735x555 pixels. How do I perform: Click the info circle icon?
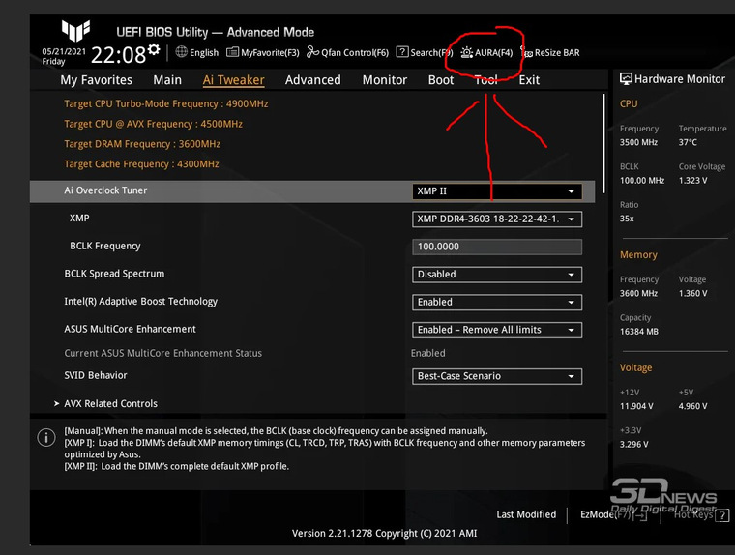pos(46,438)
